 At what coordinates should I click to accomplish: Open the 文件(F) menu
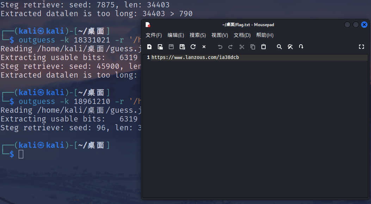pyautogui.click(x=154, y=35)
